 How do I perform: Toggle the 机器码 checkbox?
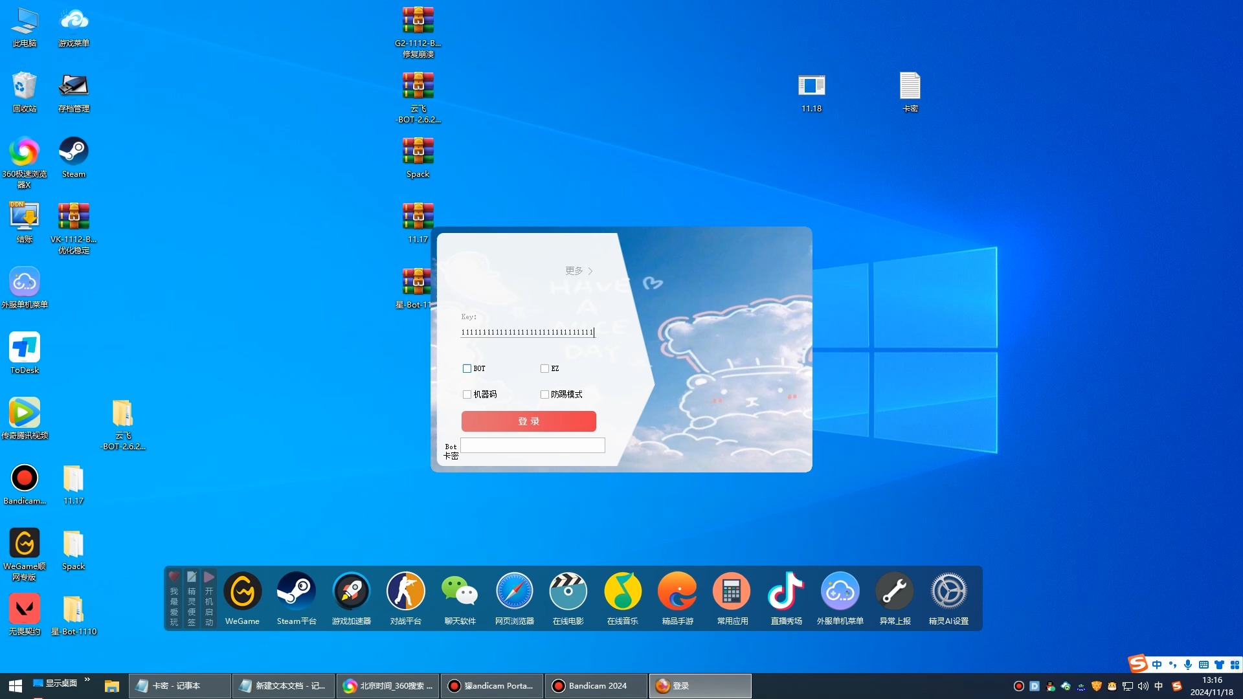point(467,394)
